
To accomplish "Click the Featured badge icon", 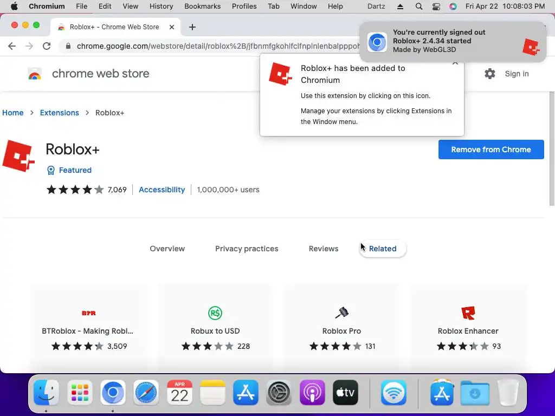I will click(51, 170).
